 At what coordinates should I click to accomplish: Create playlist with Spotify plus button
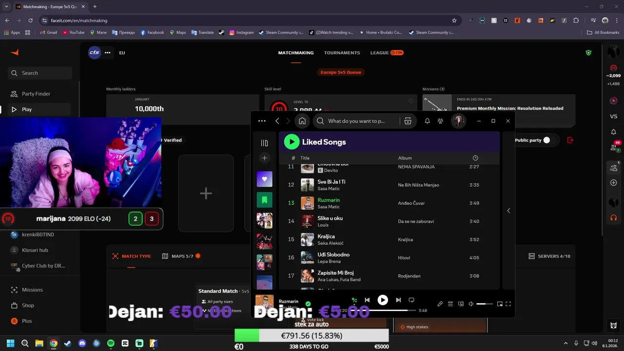[x=264, y=158]
